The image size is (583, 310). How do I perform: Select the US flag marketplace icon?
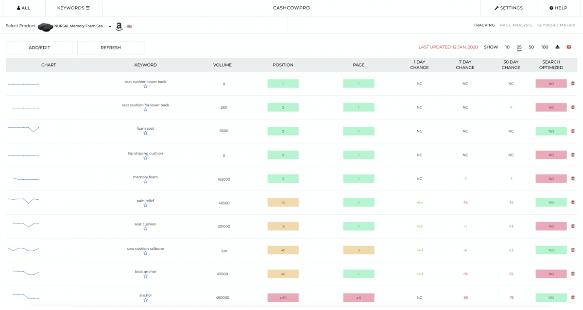[x=129, y=26]
